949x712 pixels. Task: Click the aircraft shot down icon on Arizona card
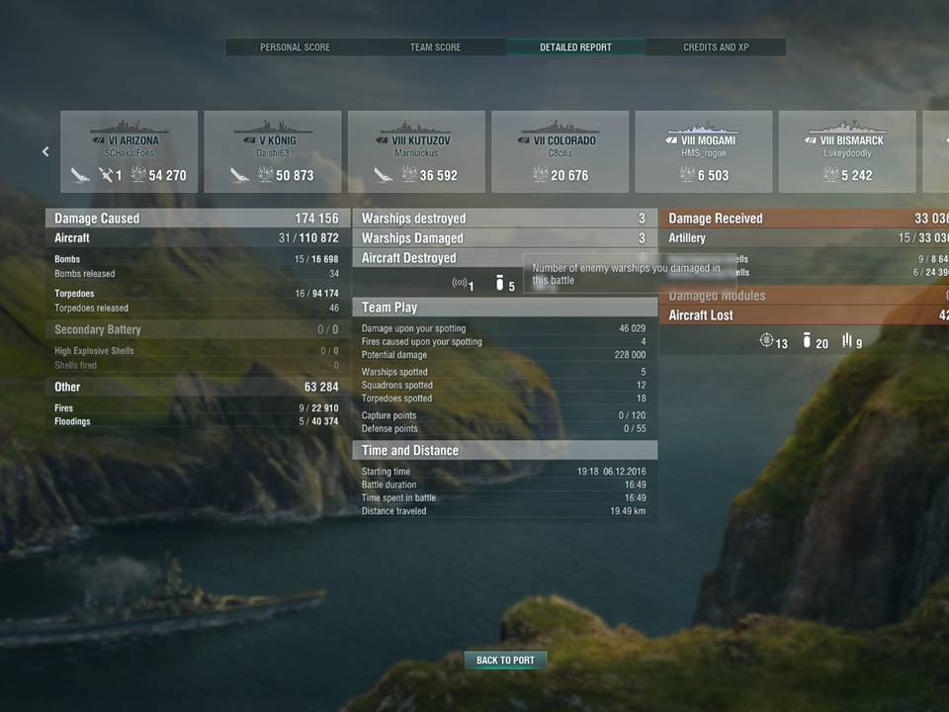106,175
